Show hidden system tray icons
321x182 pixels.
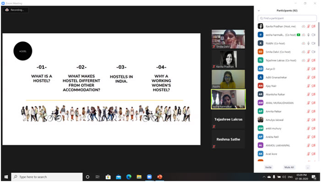tap(264, 177)
